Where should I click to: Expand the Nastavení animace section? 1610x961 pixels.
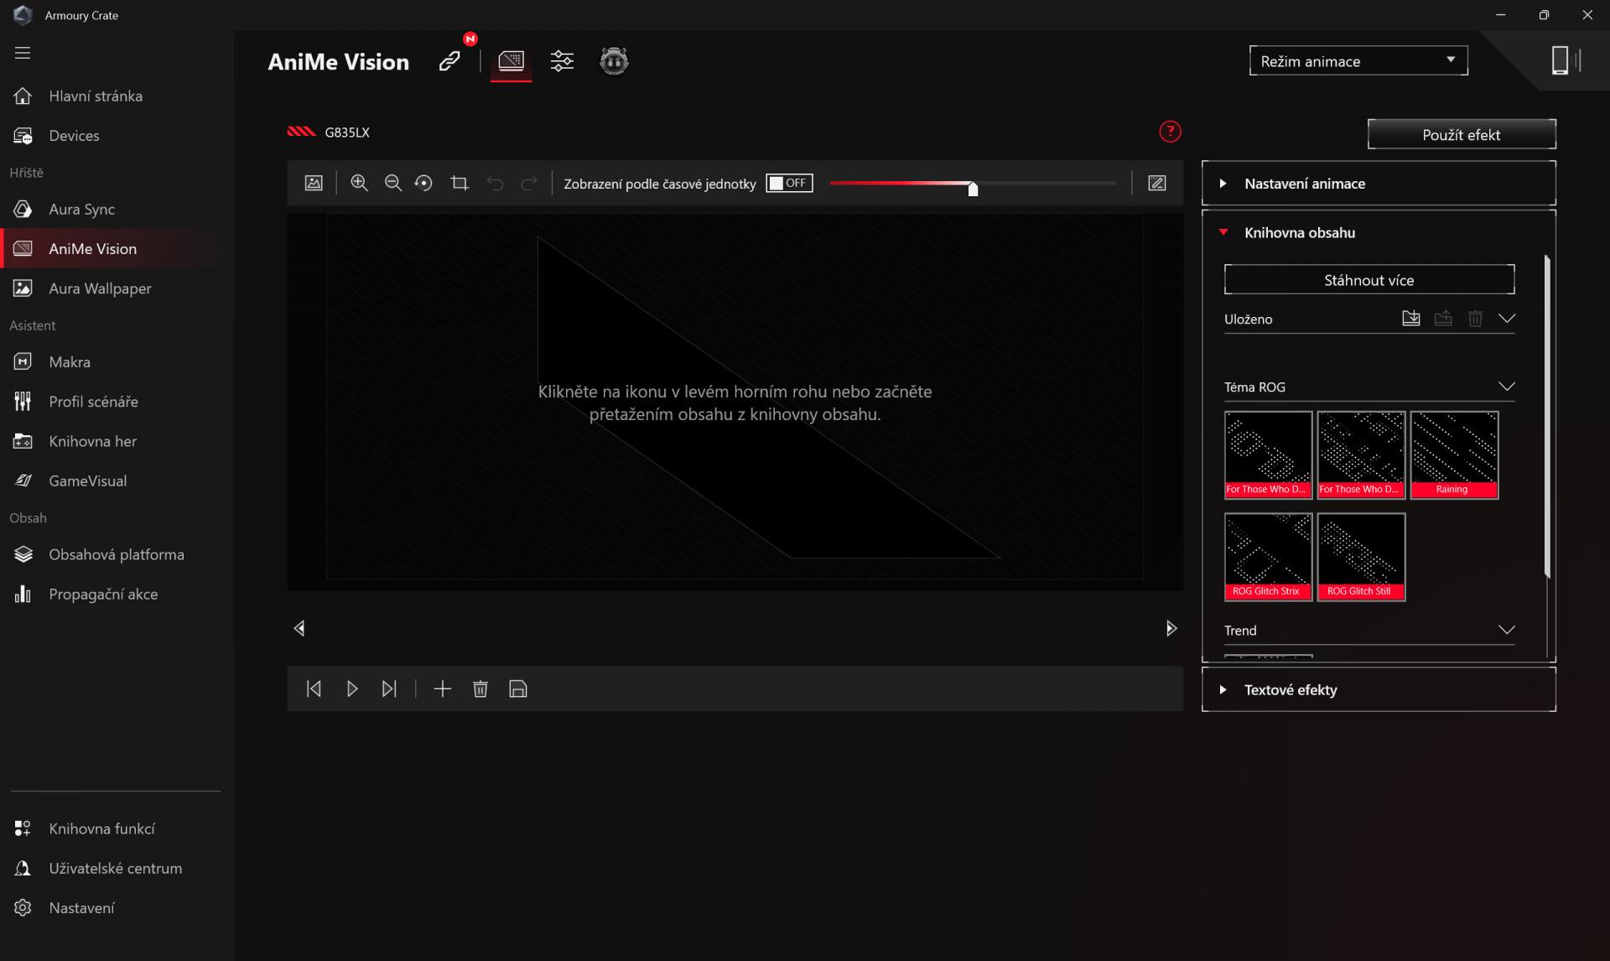[1379, 183]
